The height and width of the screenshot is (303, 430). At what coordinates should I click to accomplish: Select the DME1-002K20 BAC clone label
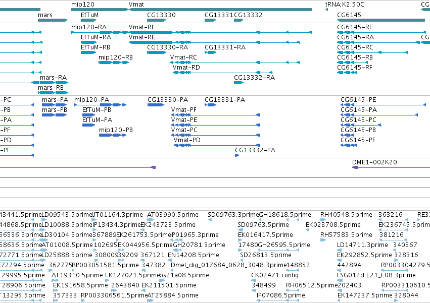tap(374, 162)
